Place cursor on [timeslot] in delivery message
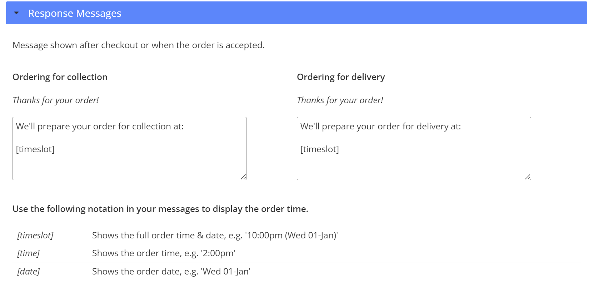 point(320,149)
